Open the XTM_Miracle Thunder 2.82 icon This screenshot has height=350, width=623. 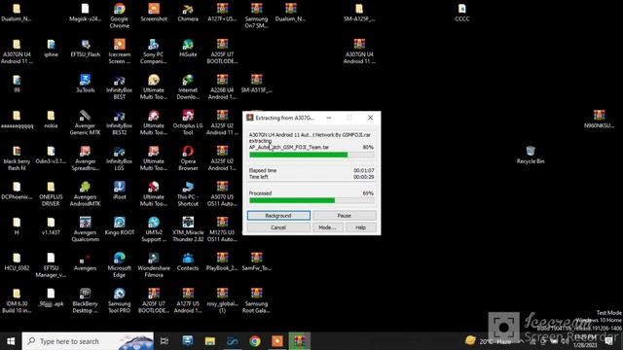click(188, 229)
